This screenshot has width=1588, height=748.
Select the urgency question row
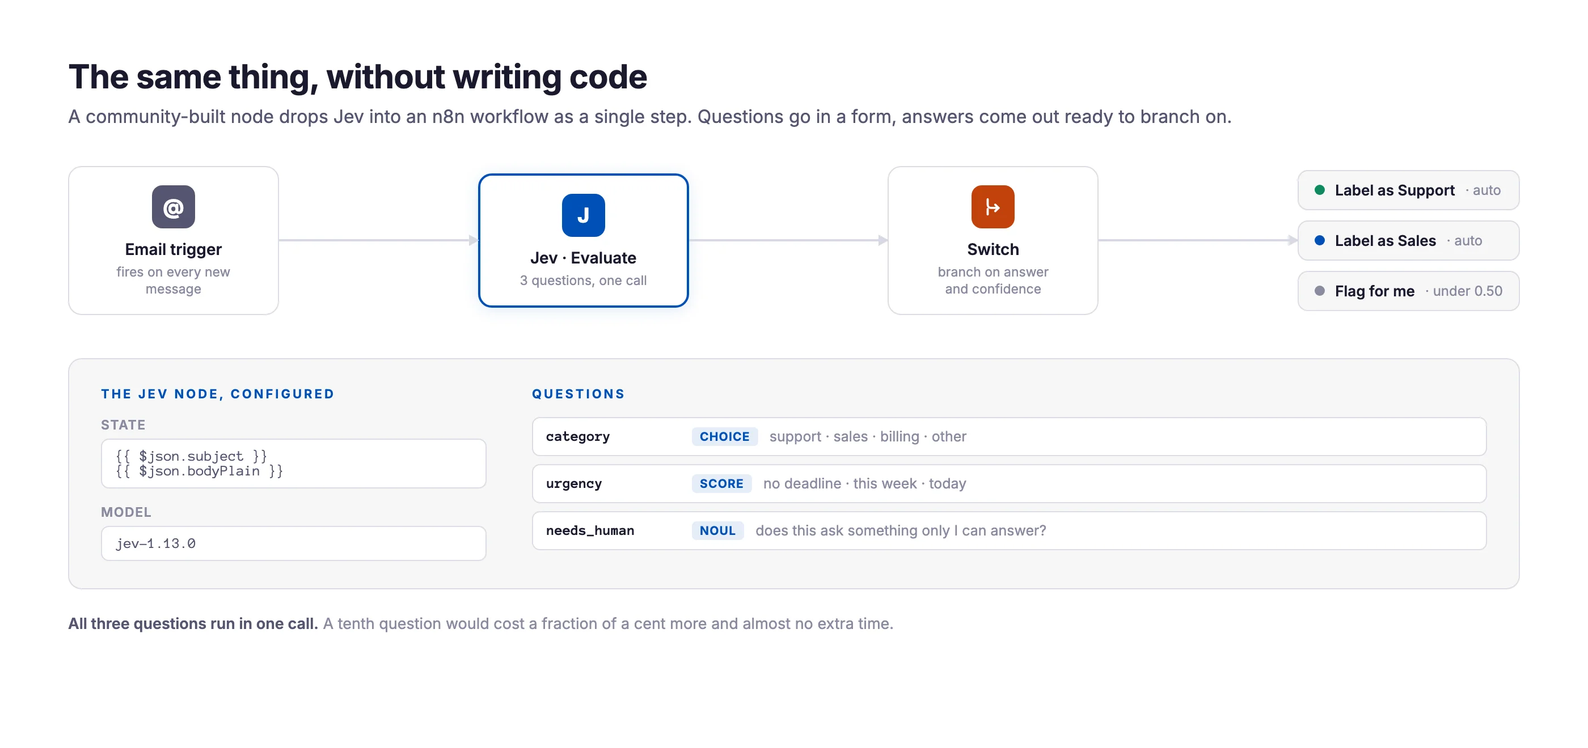pos(1009,484)
